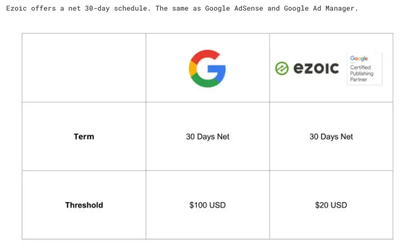Screen dimensions: 405x249
Task: Click the $100 USD threshold value
Action: click(207, 205)
